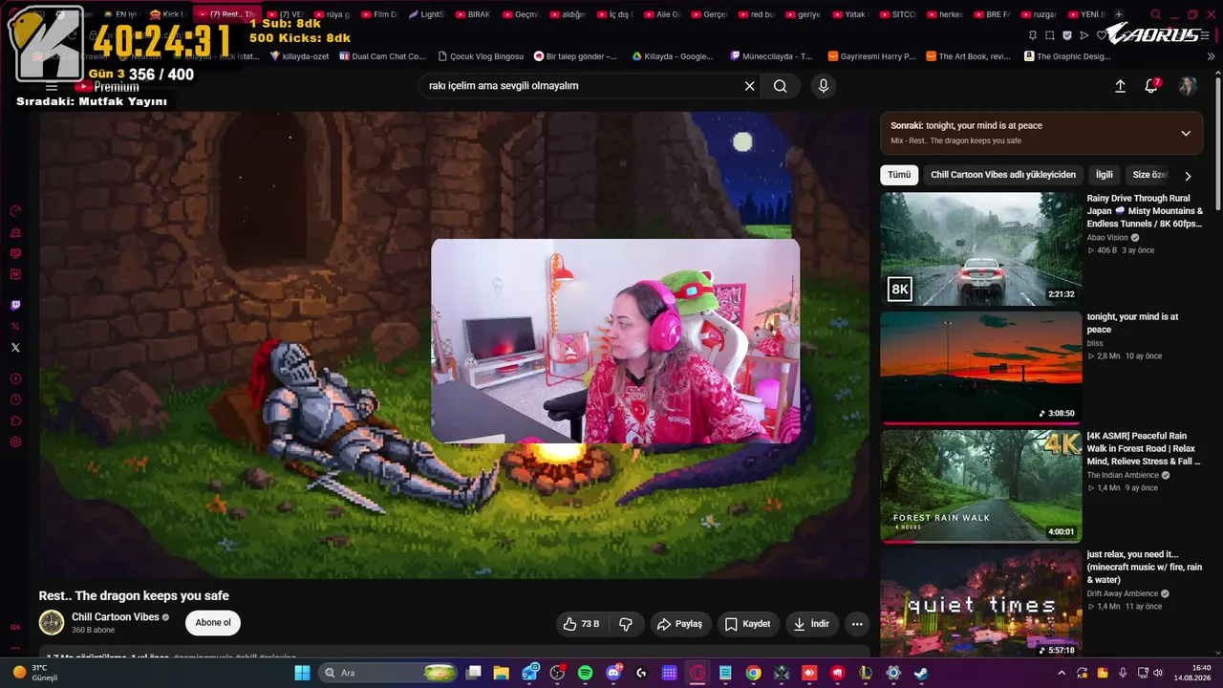Open the Windows Start menu
The image size is (1223, 688).
pyautogui.click(x=302, y=673)
